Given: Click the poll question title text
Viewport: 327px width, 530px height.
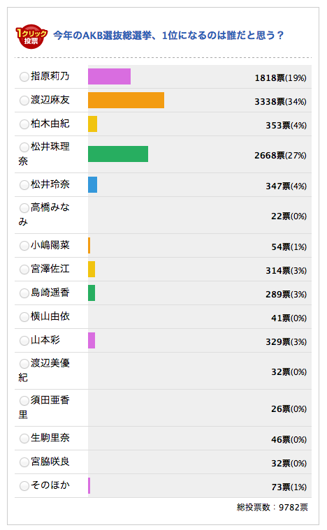Looking at the screenshot, I should coord(168,35).
